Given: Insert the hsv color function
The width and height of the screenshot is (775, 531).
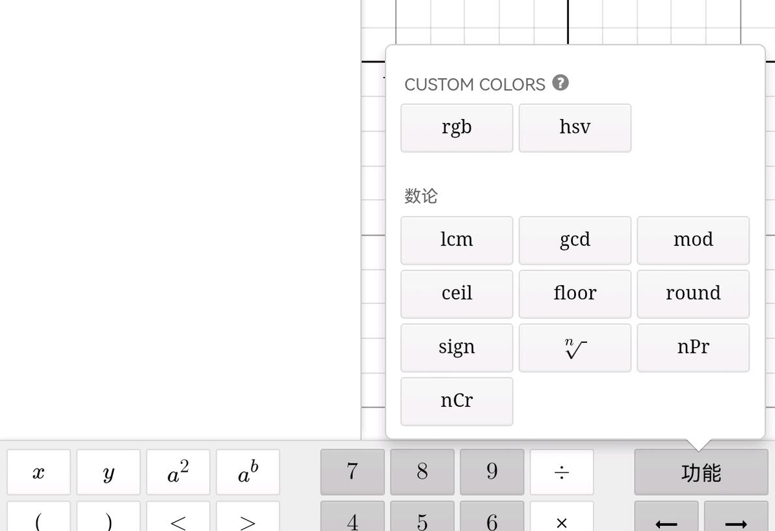Looking at the screenshot, I should point(575,128).
